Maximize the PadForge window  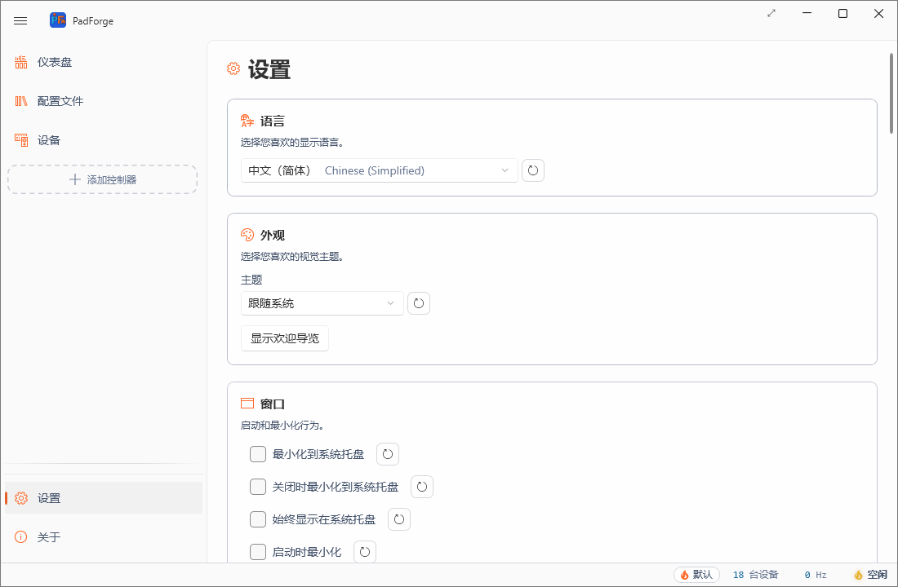pyautogui.click(x=843, y=13)
